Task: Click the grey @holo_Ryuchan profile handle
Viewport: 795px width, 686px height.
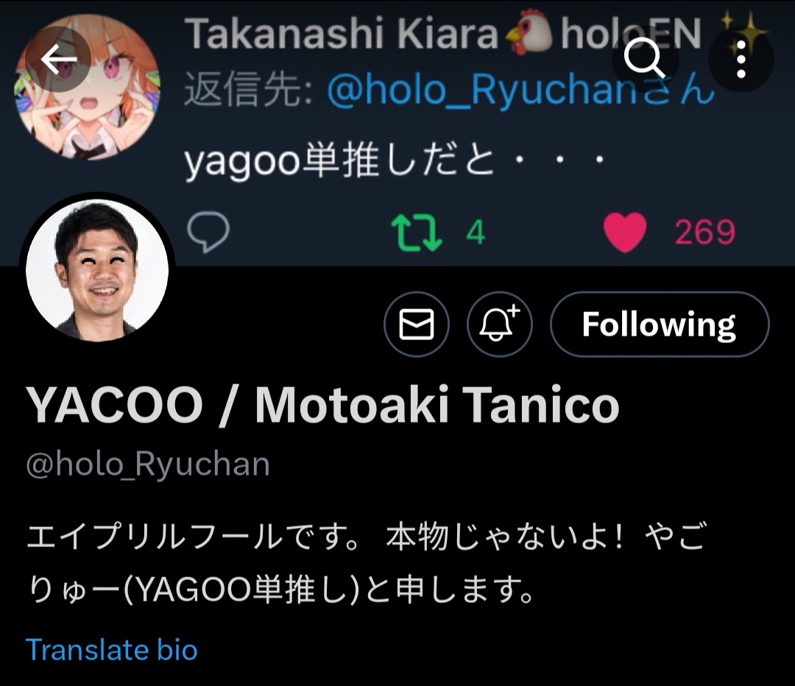Action: [147, 464]
